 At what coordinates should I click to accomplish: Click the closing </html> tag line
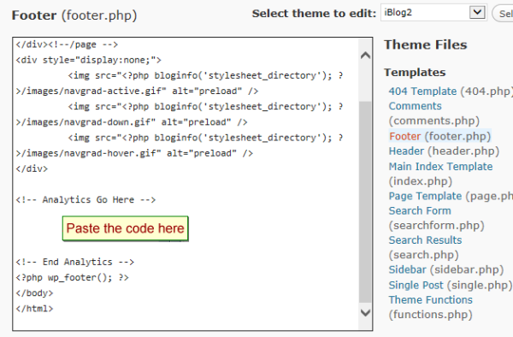pos(34,309)
